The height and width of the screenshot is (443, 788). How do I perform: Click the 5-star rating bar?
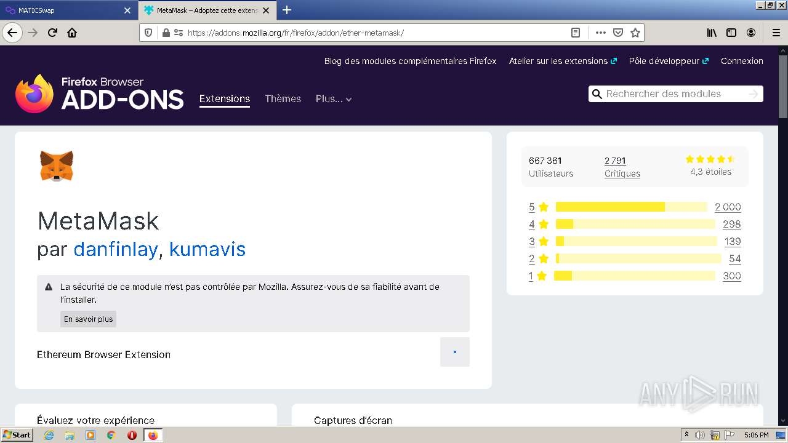[x=631, y=207]
